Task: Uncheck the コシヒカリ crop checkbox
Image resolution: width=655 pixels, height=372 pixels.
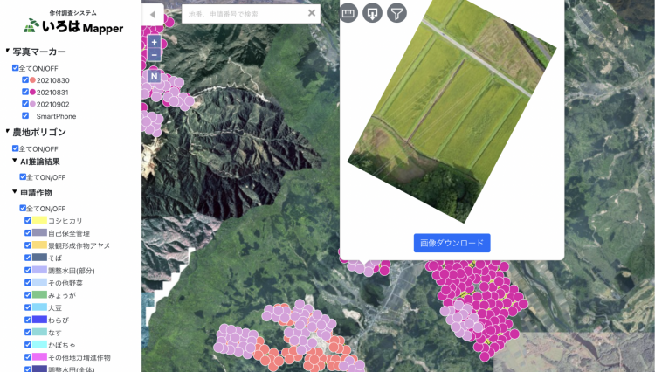Action: click(x=28, y=220)
